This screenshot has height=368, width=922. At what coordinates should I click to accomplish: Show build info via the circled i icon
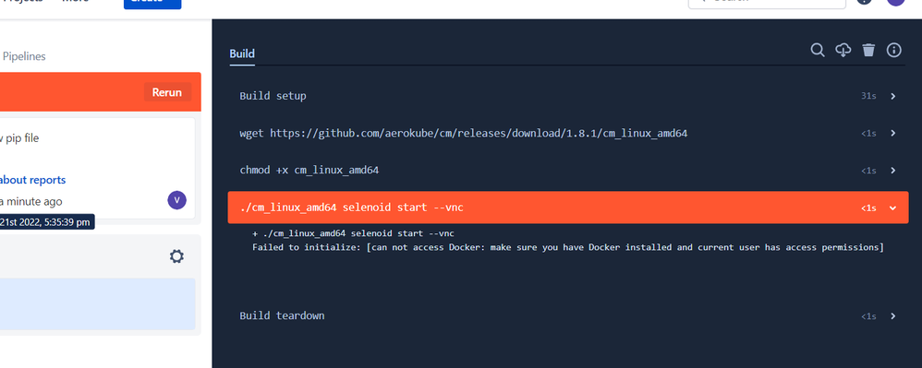[893, 50]
